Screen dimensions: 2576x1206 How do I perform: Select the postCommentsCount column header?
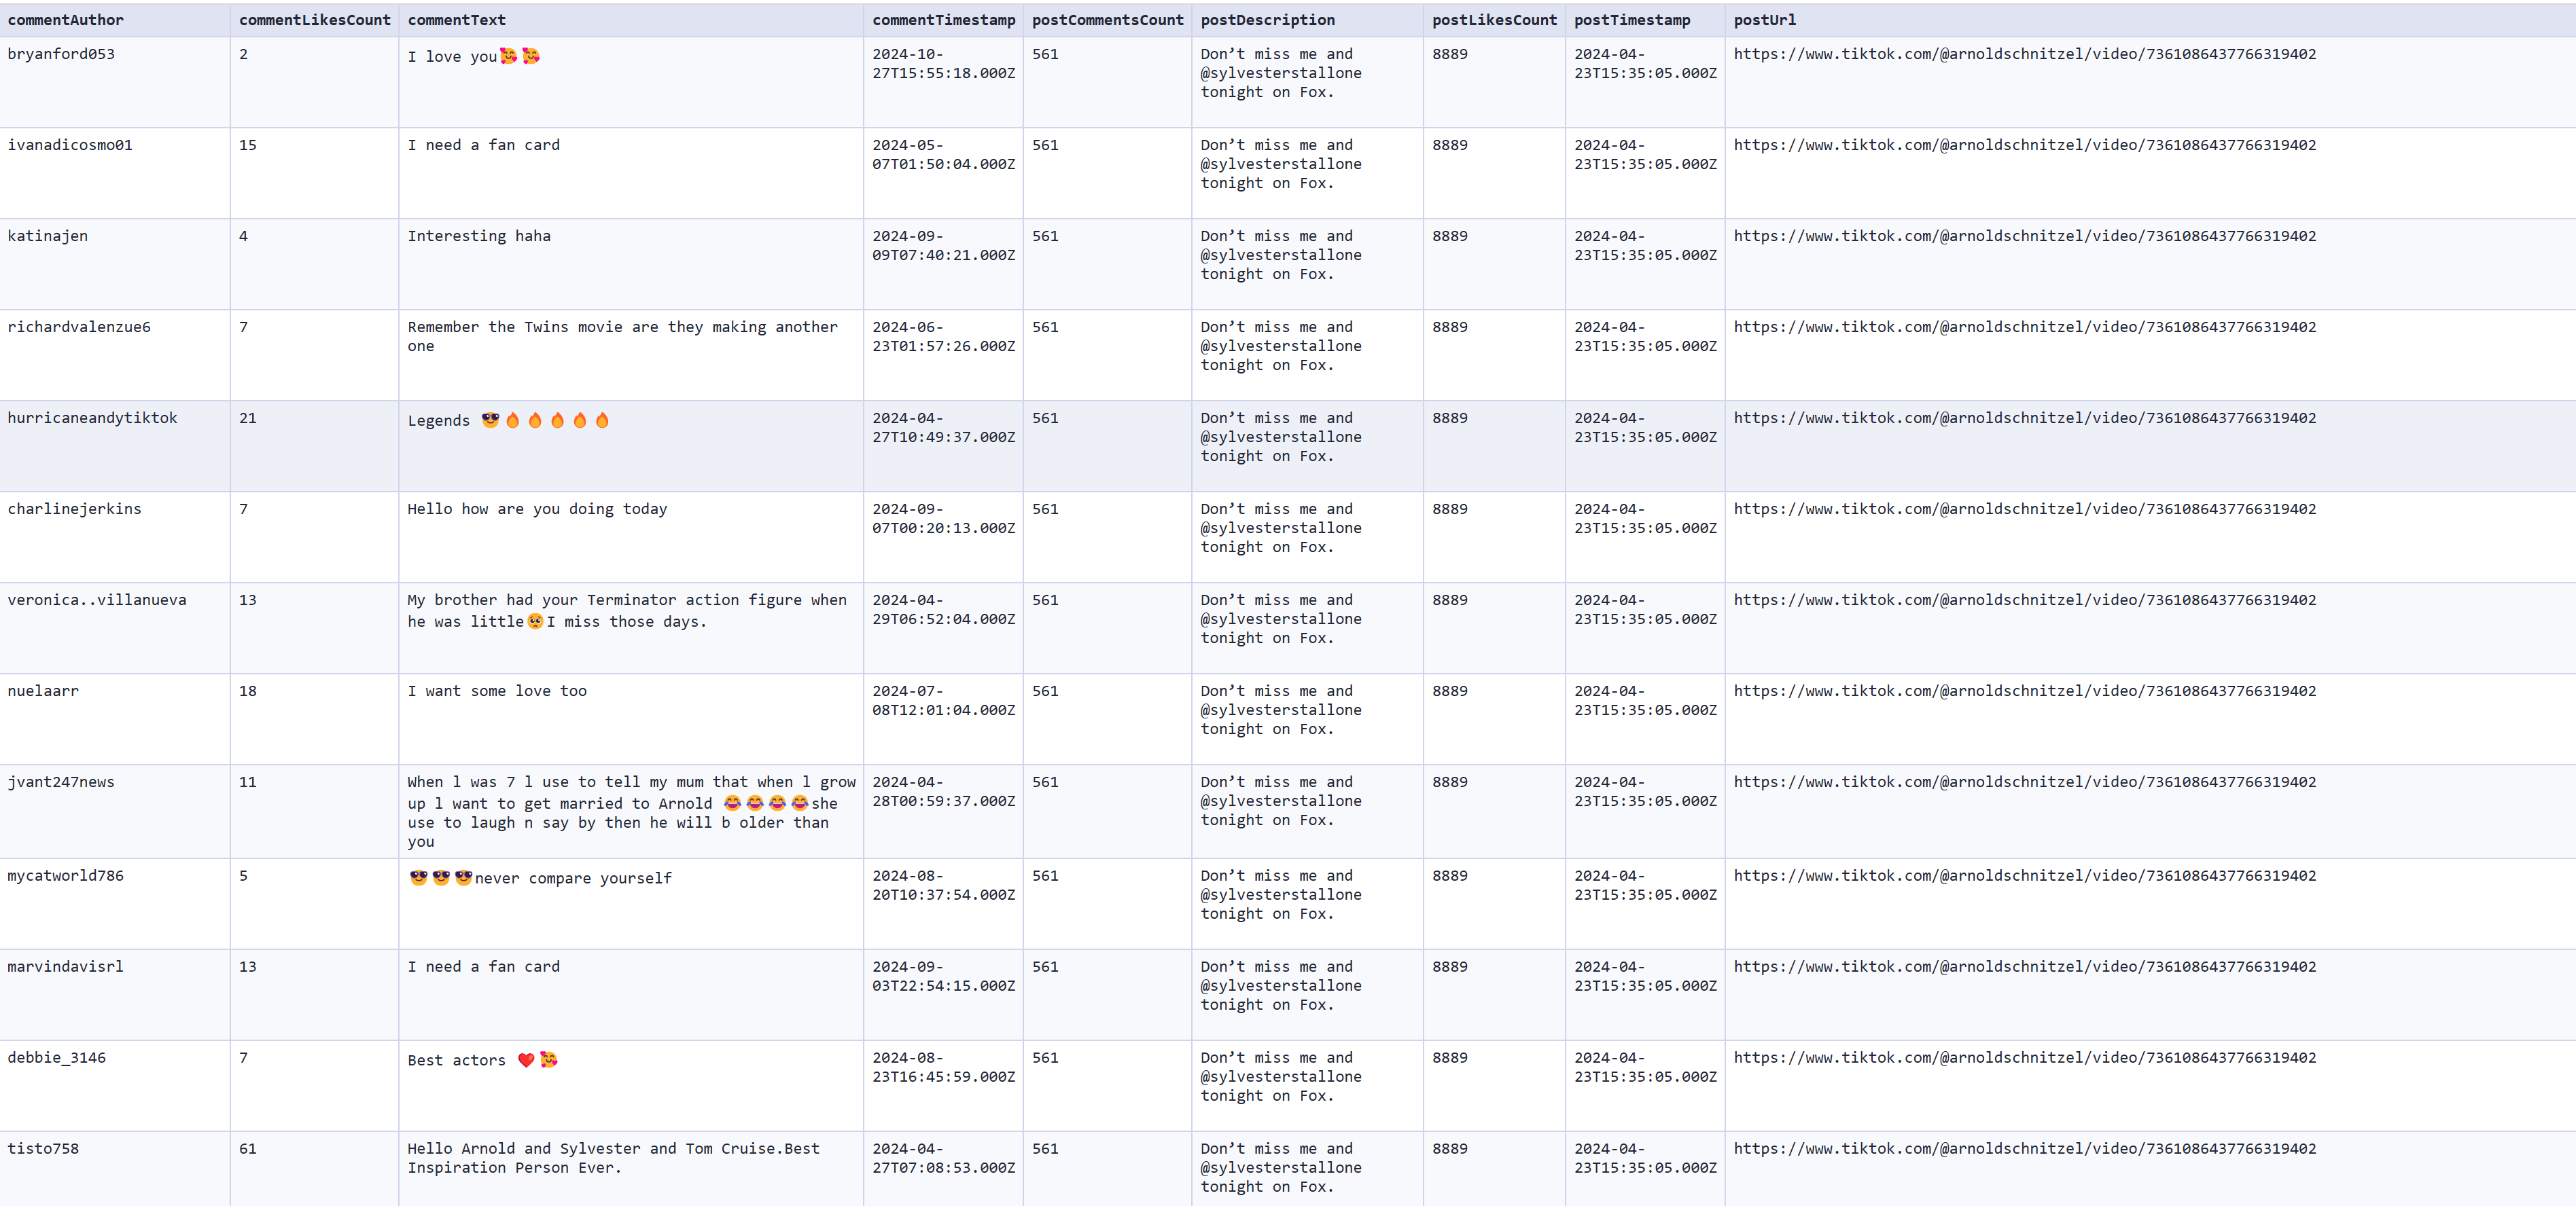[x=1107, y=20]
